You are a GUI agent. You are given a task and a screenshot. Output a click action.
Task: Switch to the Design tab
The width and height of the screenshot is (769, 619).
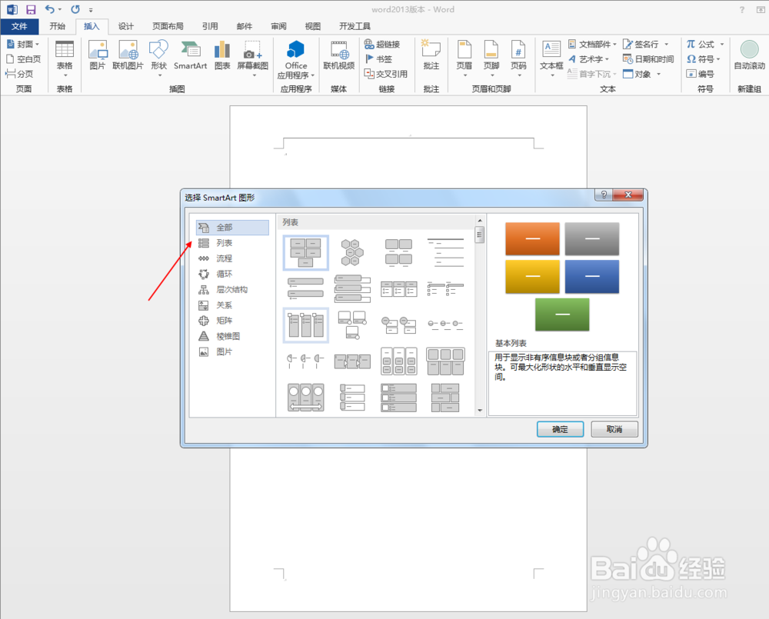126,26
